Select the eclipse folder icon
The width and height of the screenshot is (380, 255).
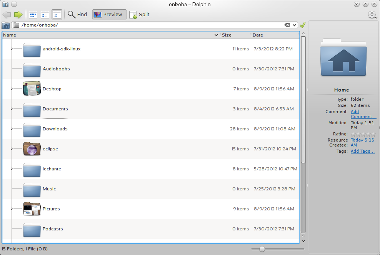tap(32, 148)
